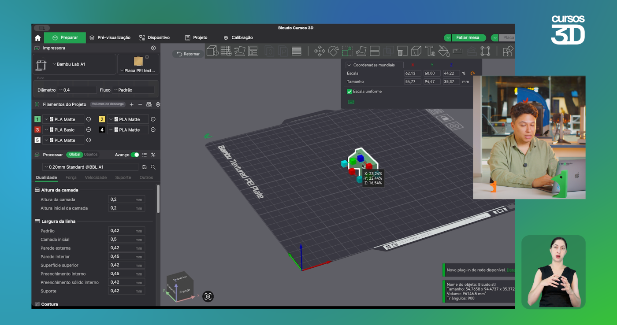Open the Color painting bucket tool
The height and width of the screenshot is (325, 617).
point(444,51)
